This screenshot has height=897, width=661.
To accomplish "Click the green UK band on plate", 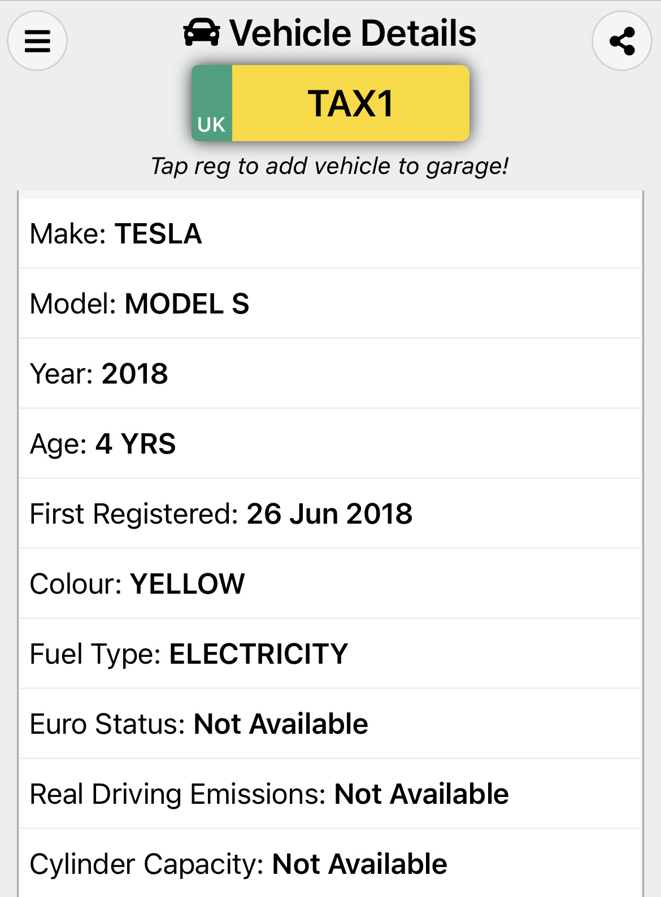I will tap(212, 103).
